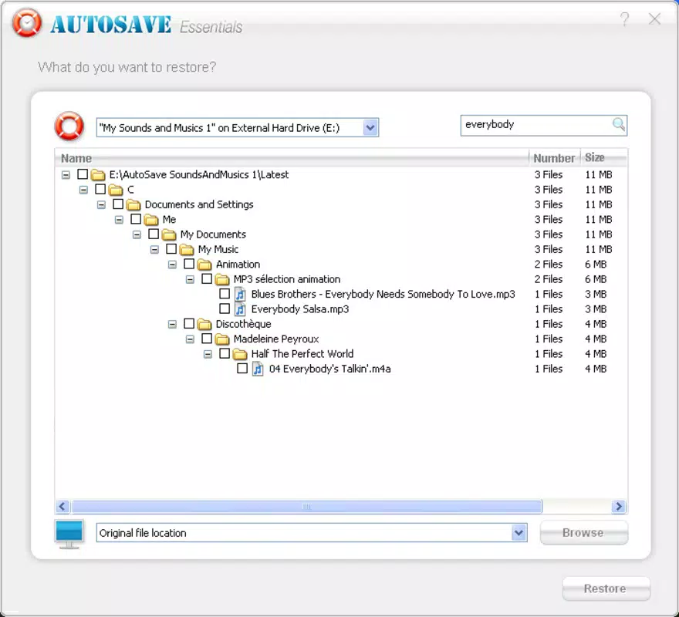The image size is (679, 617).
Task: Click the magnifier search icon
Action: (x=618, y=125)
